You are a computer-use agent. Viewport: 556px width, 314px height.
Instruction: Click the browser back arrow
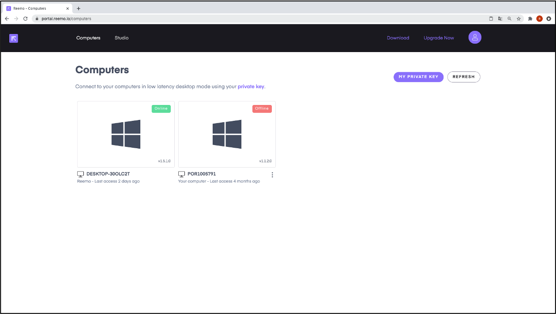[7, 19]
